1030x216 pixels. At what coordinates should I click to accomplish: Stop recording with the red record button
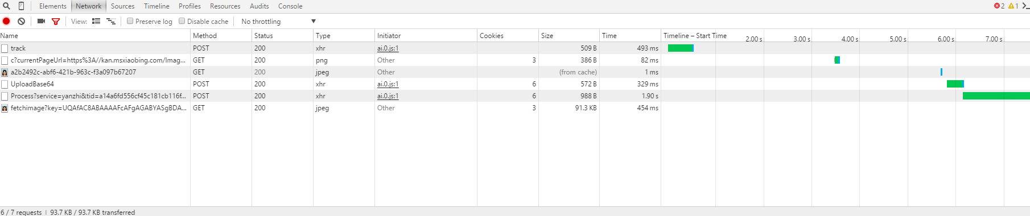(x=6, y=21)
